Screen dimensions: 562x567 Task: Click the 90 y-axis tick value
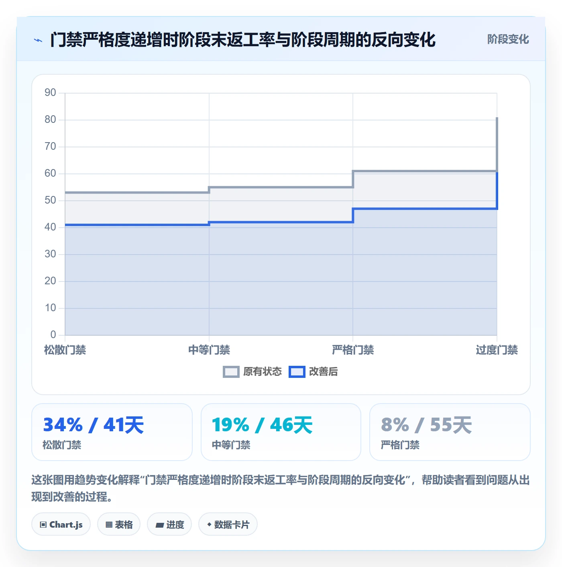(x=50, y=93)
